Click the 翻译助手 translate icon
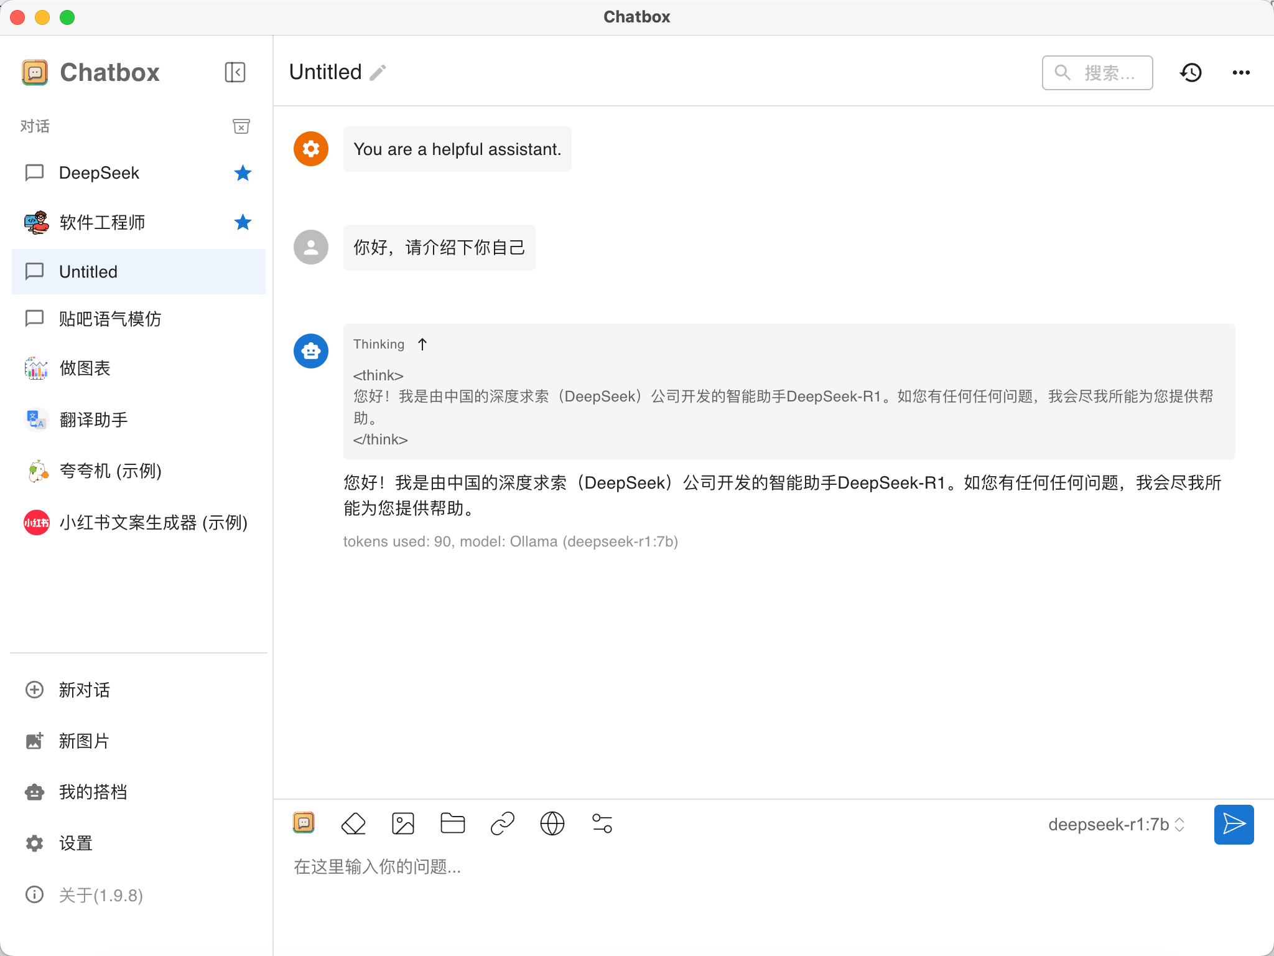This screenshot has width=1274, height=956. pos(36,419)
